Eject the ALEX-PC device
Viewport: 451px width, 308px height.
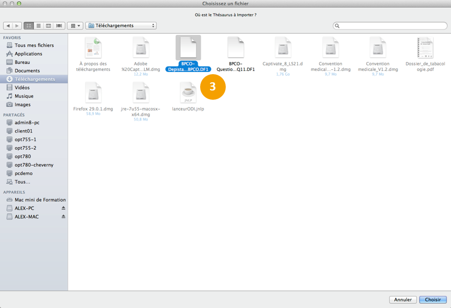(63, 208)
